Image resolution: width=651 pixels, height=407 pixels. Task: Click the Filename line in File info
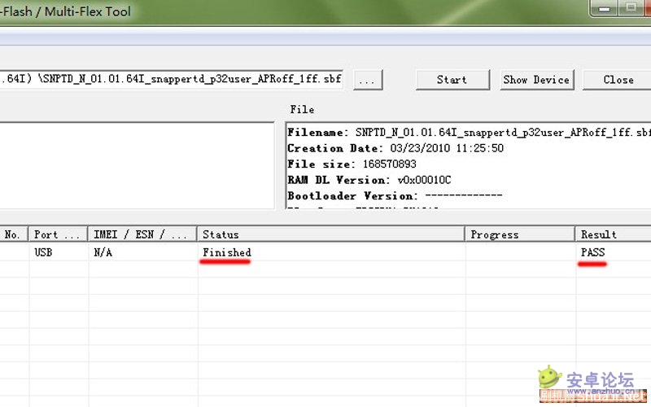point(469,133)
